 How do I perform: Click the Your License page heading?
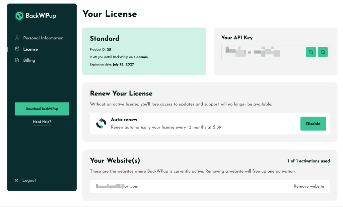110,14
